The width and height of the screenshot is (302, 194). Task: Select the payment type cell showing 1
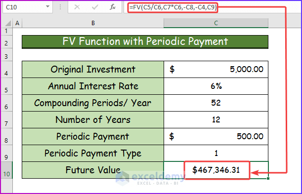pos(216,153)
